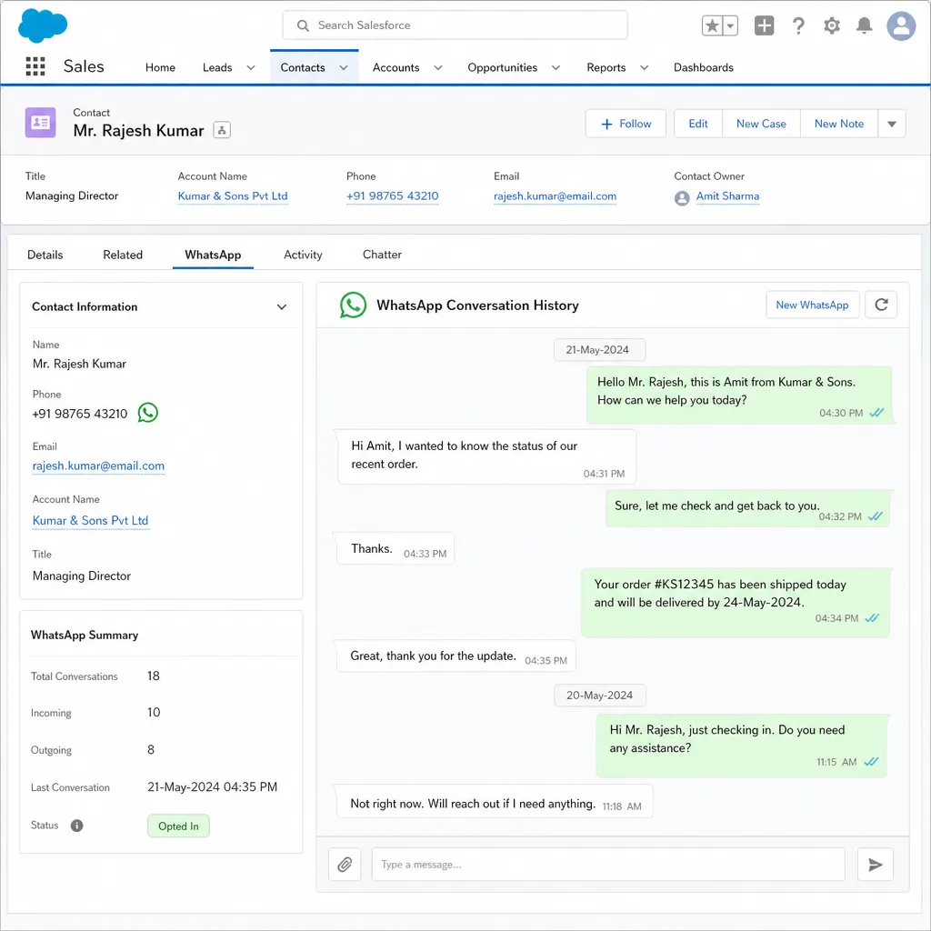Screen dimensions: 931x931
Task: Click read receipt ticks on 11:15 AM message
Action: (870, 762)
